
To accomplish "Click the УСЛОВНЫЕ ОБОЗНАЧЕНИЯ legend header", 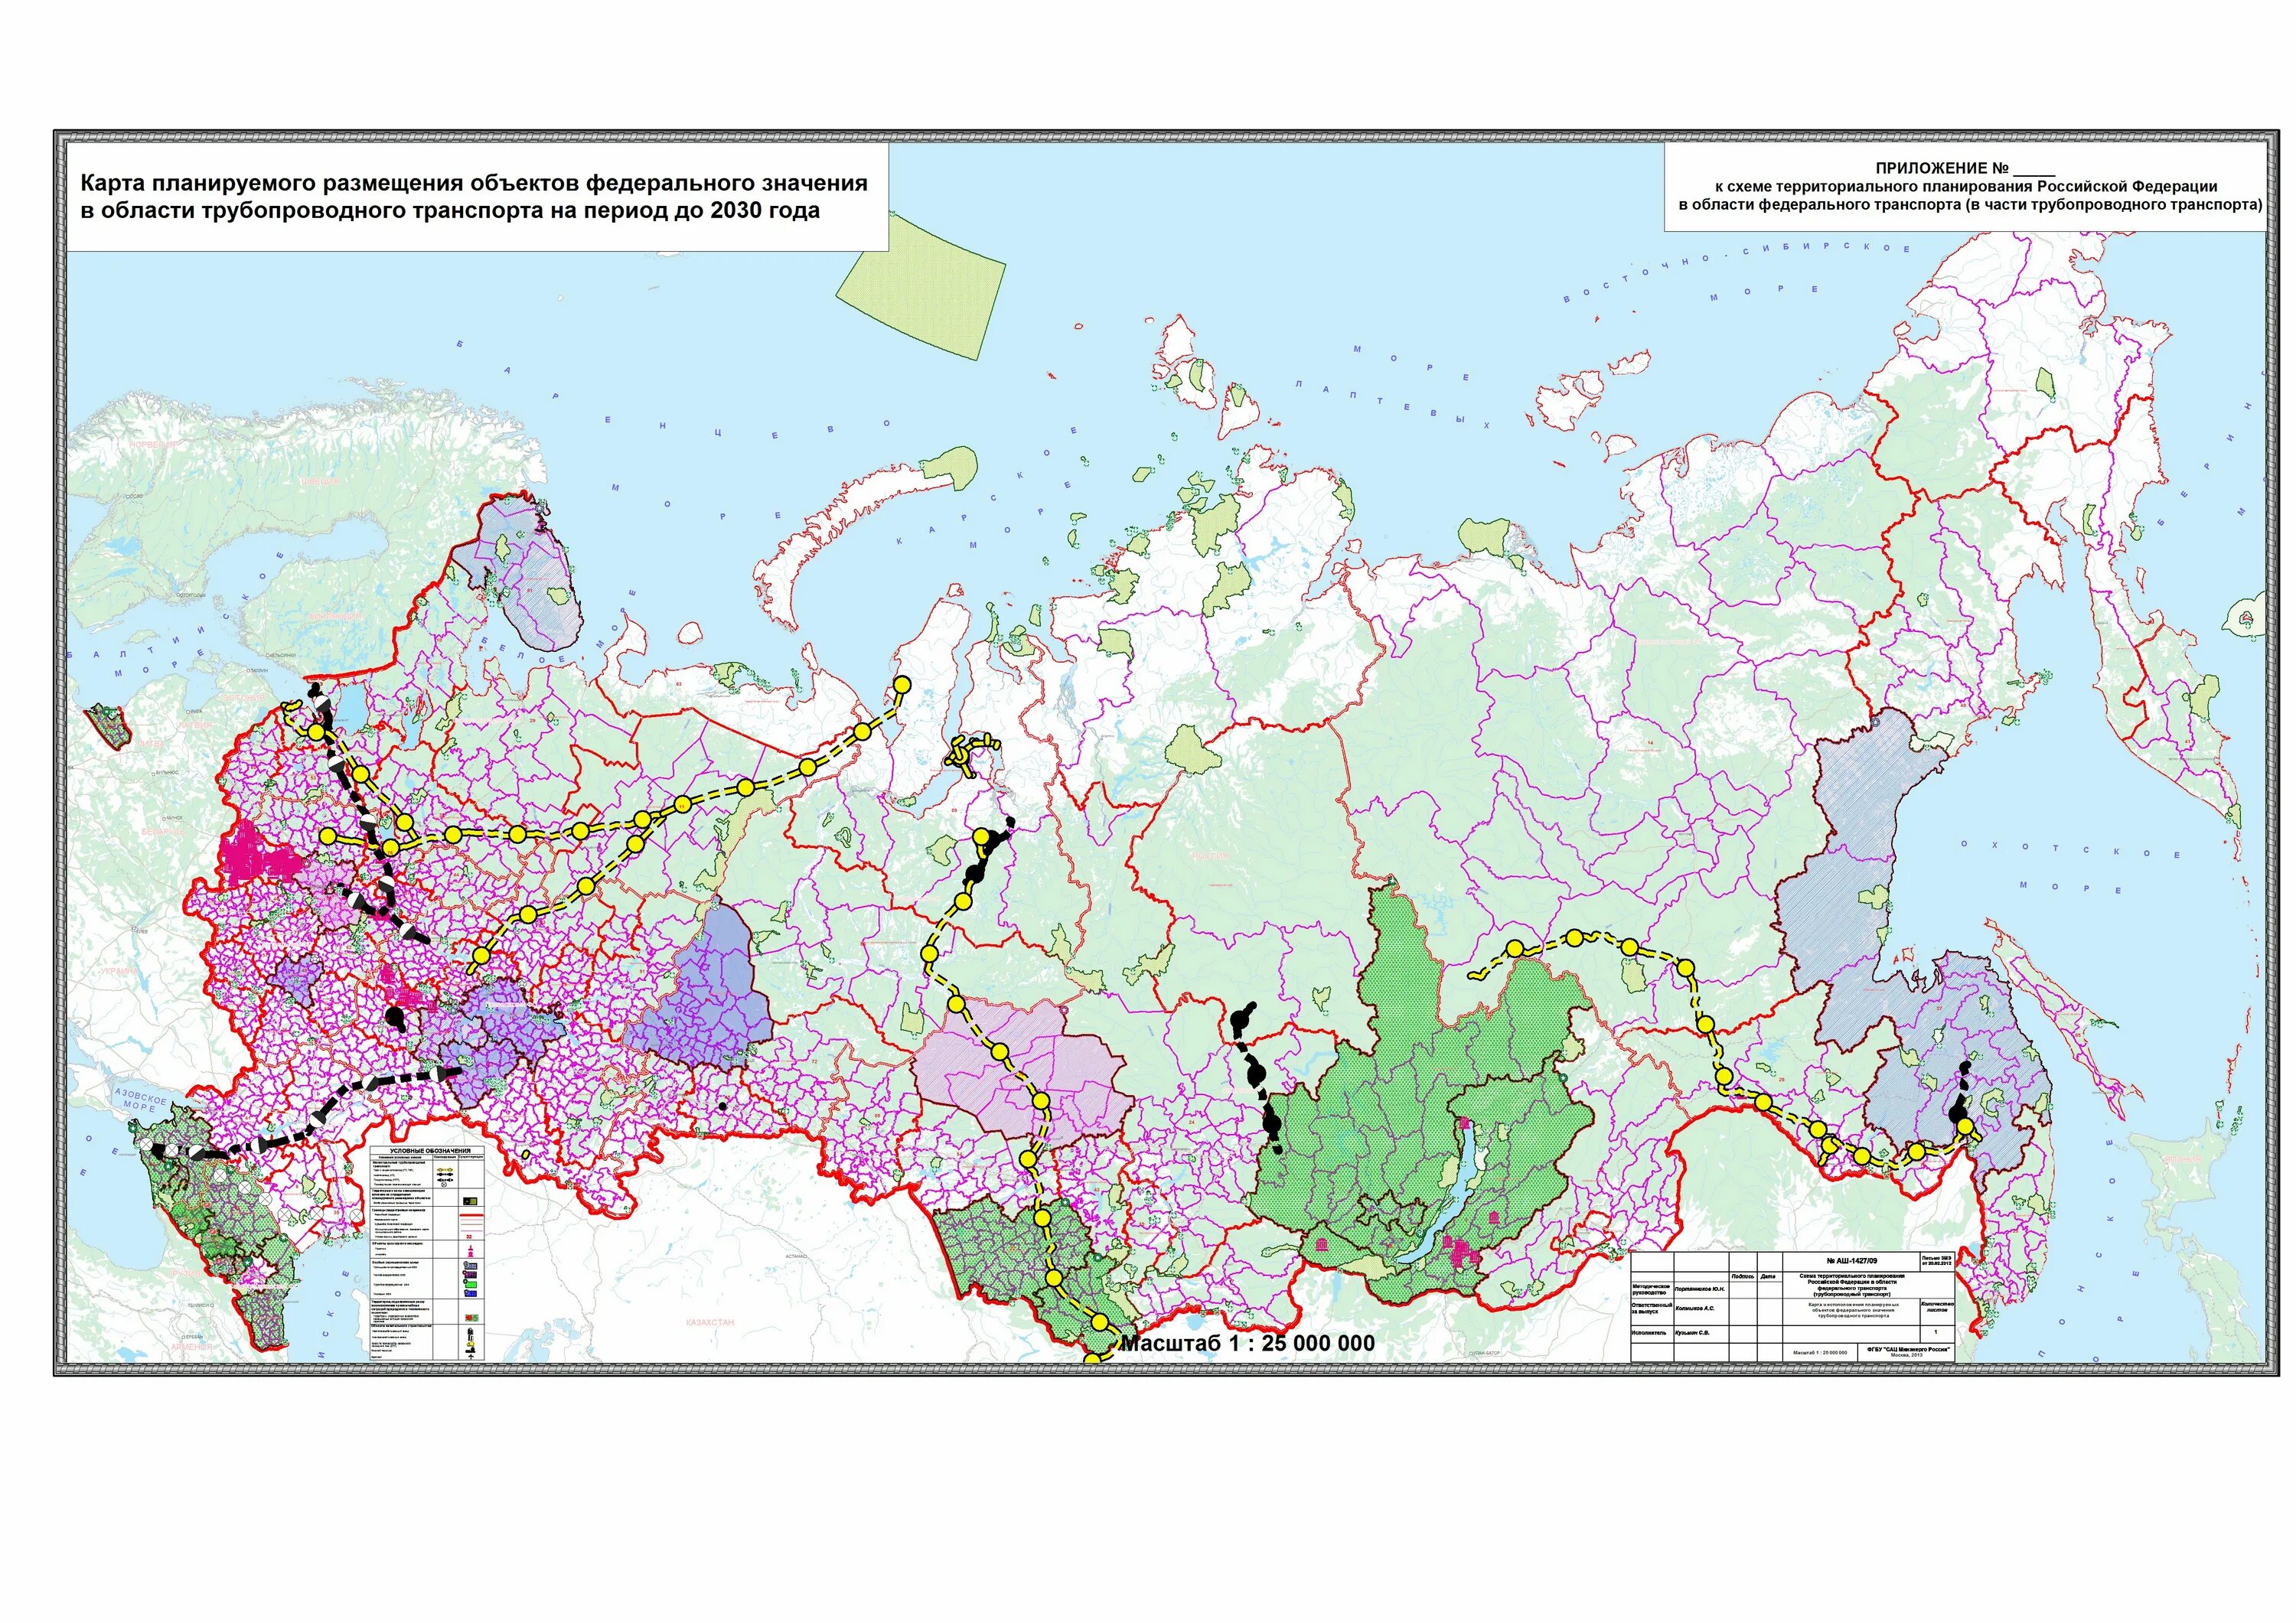I will tap(430, 1151).
